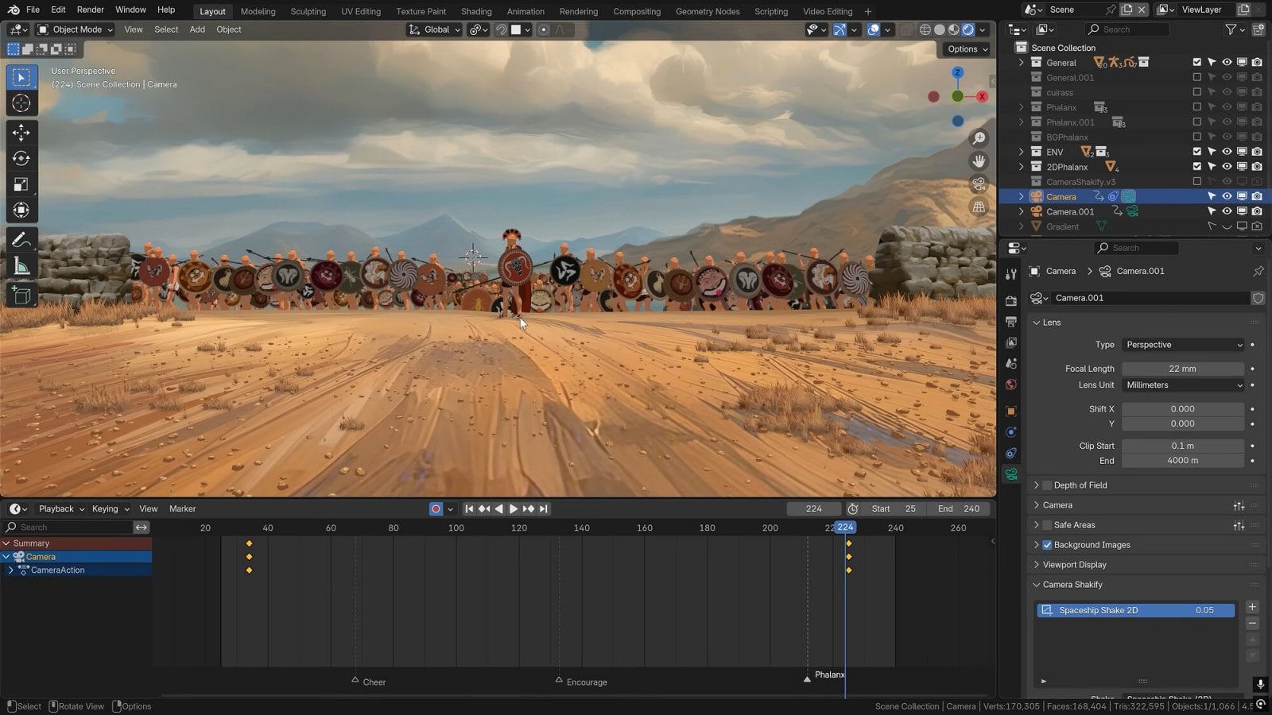Click the Focal Length value field

1182,369
